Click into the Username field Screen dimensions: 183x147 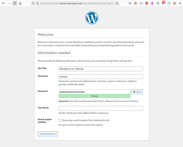click(x=101, y=77)
